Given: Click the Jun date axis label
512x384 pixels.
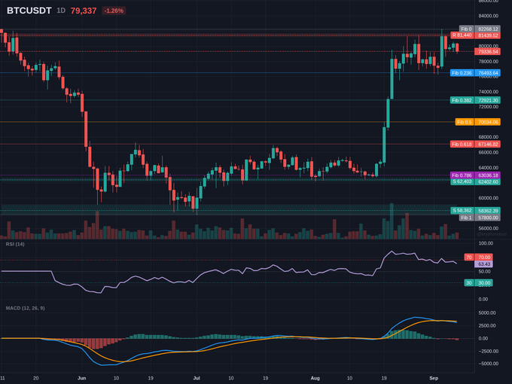Looking at the screenshot, I should 81,378.
